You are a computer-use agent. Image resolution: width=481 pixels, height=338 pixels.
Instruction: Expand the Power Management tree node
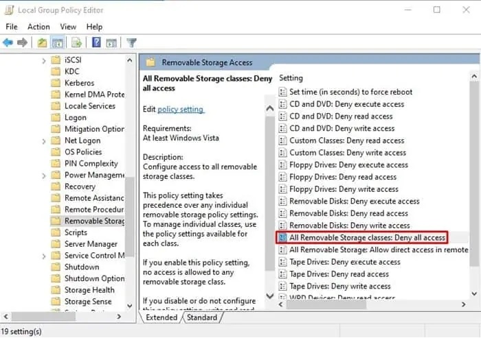click(44, 176)
